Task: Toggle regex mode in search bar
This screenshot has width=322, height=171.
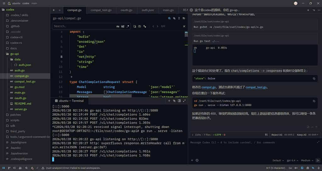Action: 128,26
